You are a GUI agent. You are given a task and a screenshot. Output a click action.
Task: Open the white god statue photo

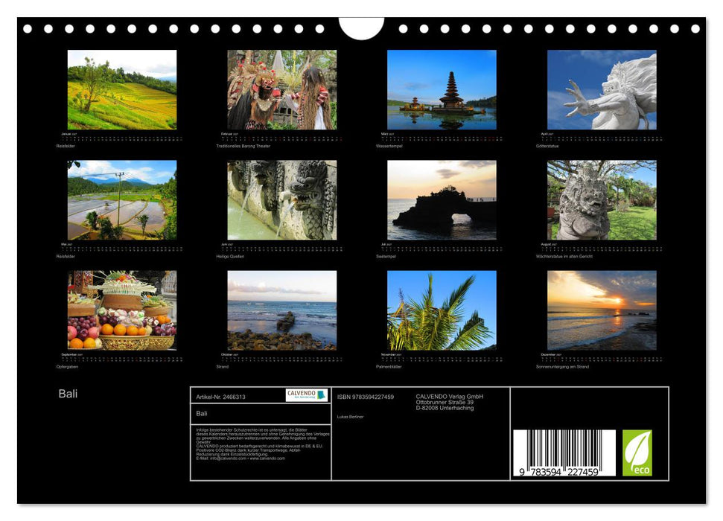602,89
